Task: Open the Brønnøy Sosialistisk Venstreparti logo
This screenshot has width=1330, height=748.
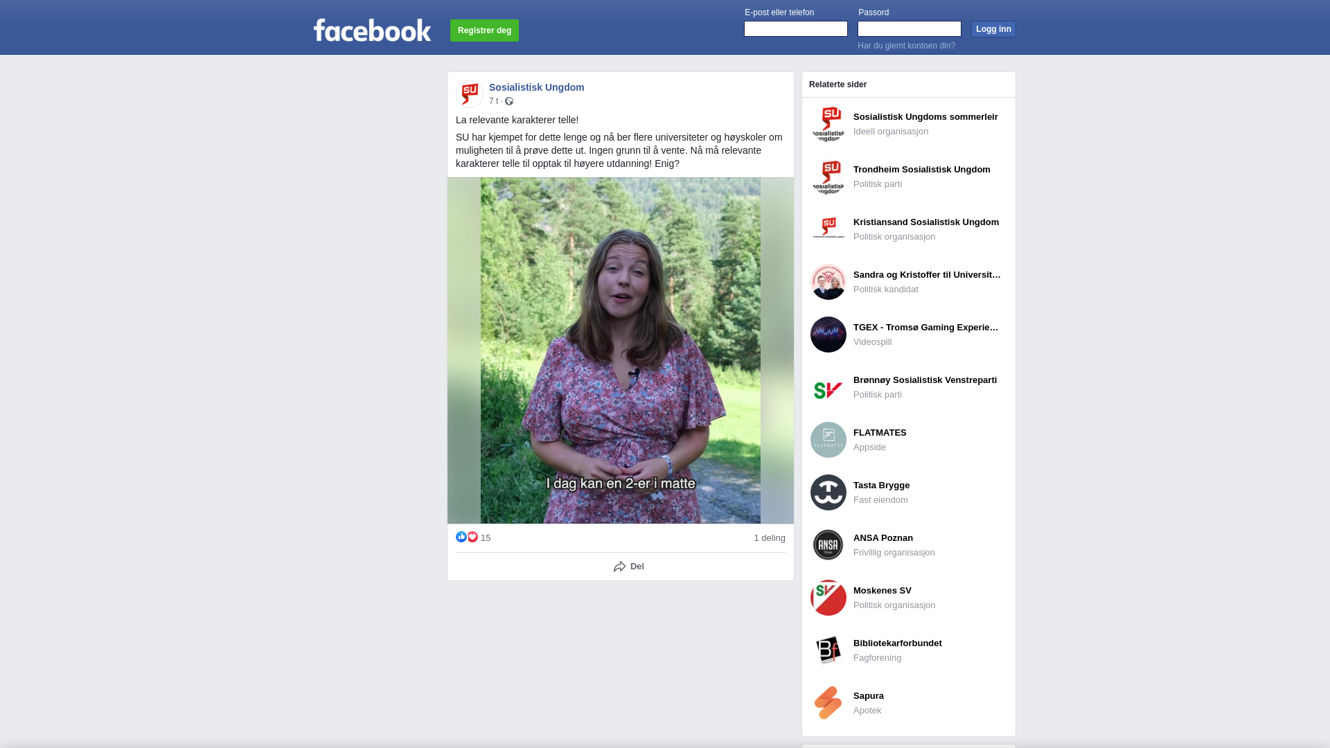Action: pos(828,387)
